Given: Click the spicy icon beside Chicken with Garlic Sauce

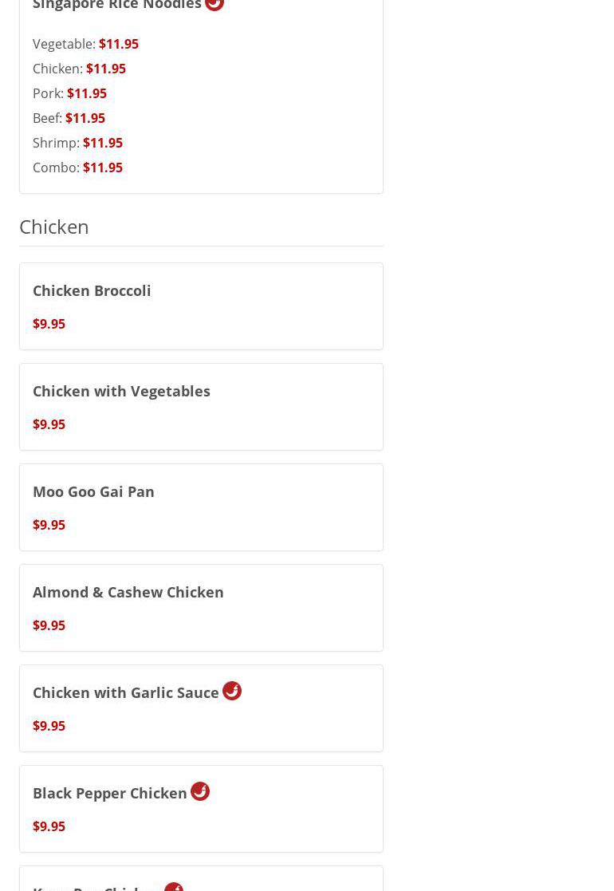Looking at the screenshot, I should [x=232, y=691].
